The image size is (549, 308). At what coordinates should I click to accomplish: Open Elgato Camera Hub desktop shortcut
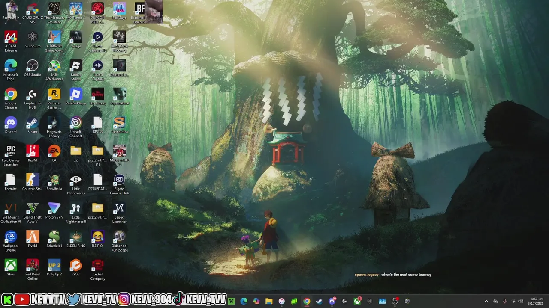[119, 184]
